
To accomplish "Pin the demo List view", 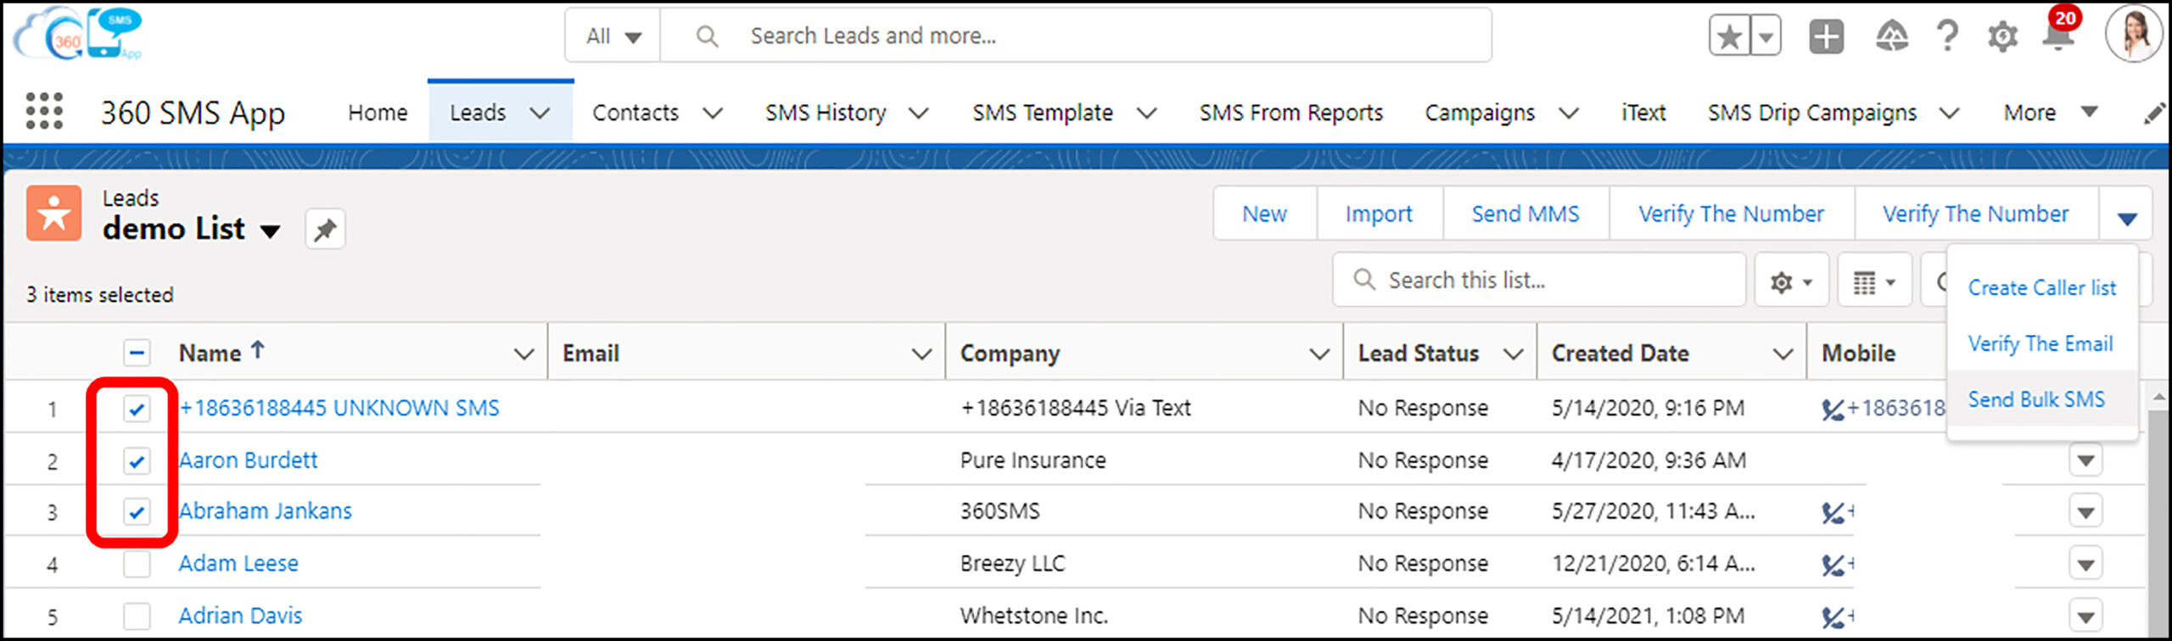I will pyautogui.click(x=325, y=229).
